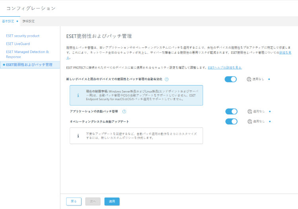Viewport: 298px width, 209px height.
Task: Open 詳細を見る link in description
Action: (285, 53)
